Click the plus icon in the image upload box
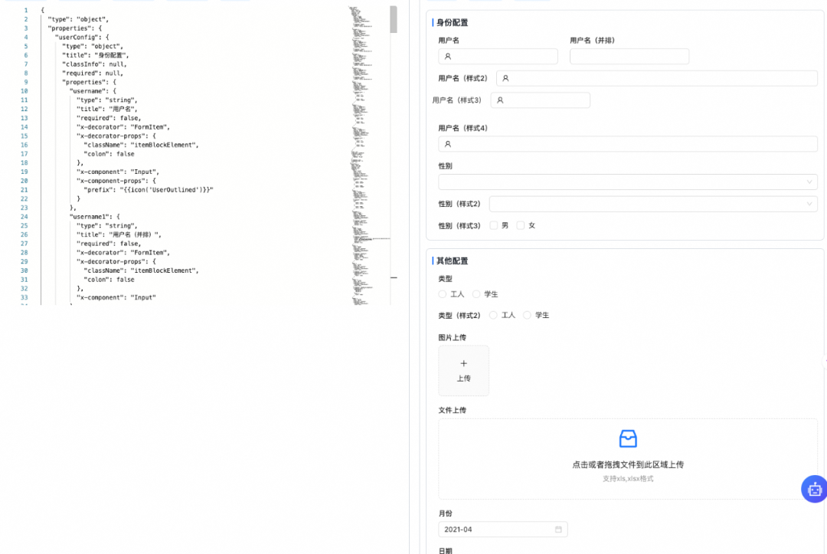 pyautogui.click(x=463, y=363)
